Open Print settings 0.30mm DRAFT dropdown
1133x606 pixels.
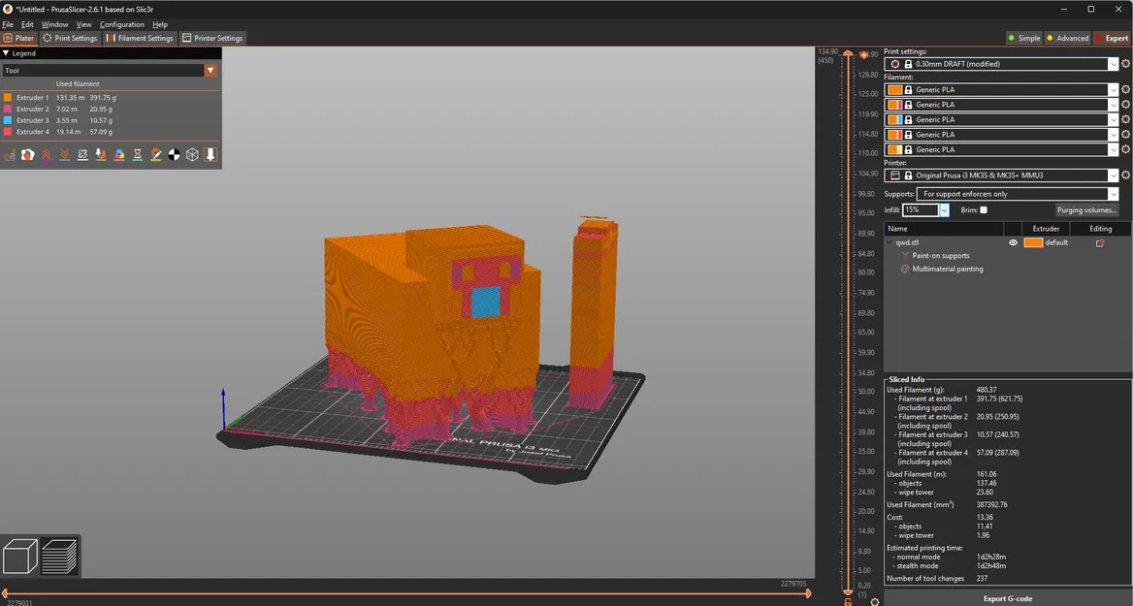coord(1001,64)
